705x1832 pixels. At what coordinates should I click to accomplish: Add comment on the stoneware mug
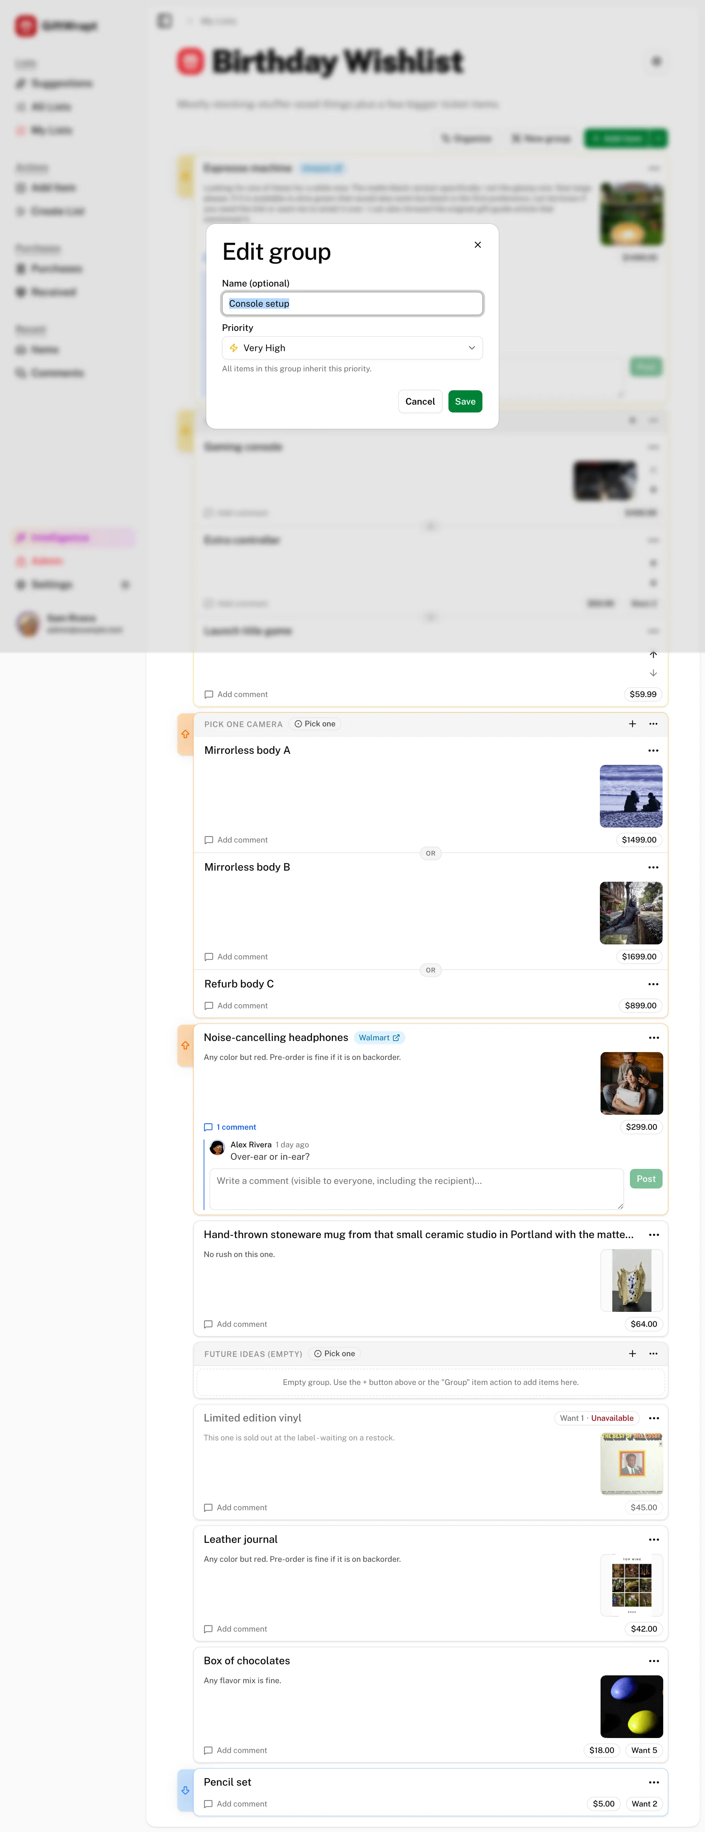pos(235,1324)
